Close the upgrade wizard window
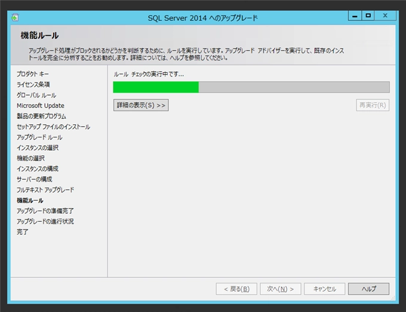 point(385,16)
